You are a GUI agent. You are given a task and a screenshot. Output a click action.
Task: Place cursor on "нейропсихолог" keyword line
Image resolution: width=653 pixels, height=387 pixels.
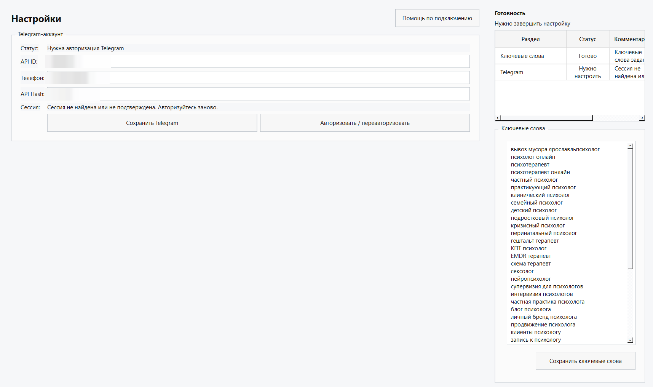coord(531,279)
